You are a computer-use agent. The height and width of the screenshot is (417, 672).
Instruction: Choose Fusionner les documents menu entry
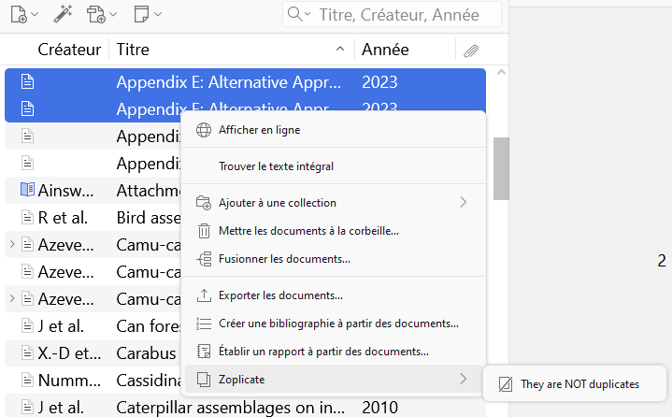tap(334, 259)
